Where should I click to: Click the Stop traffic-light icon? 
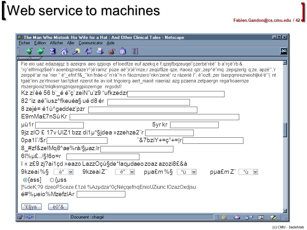coord(135,51)
